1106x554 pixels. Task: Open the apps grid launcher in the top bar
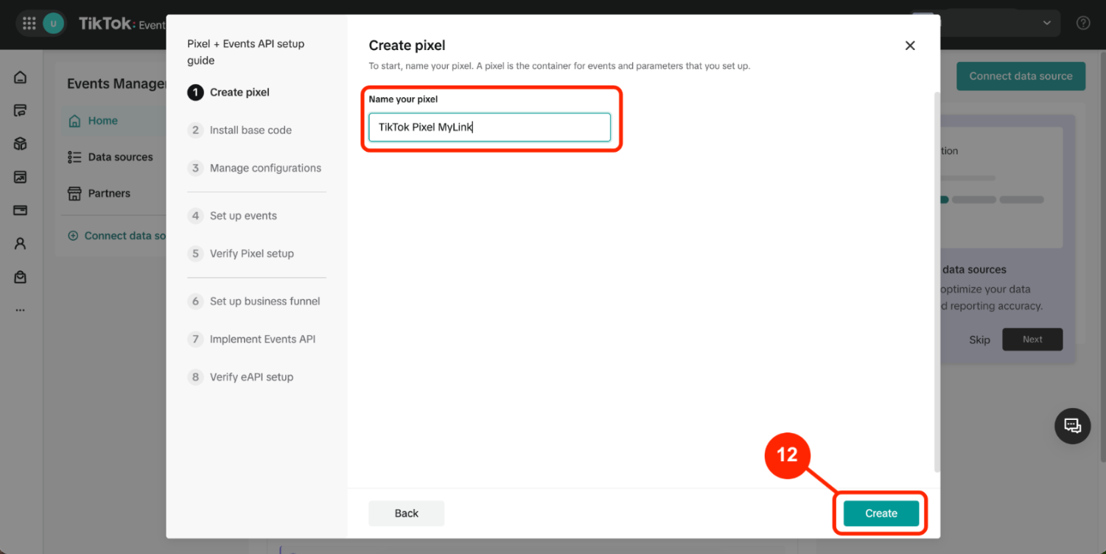[x=29, y=24]
